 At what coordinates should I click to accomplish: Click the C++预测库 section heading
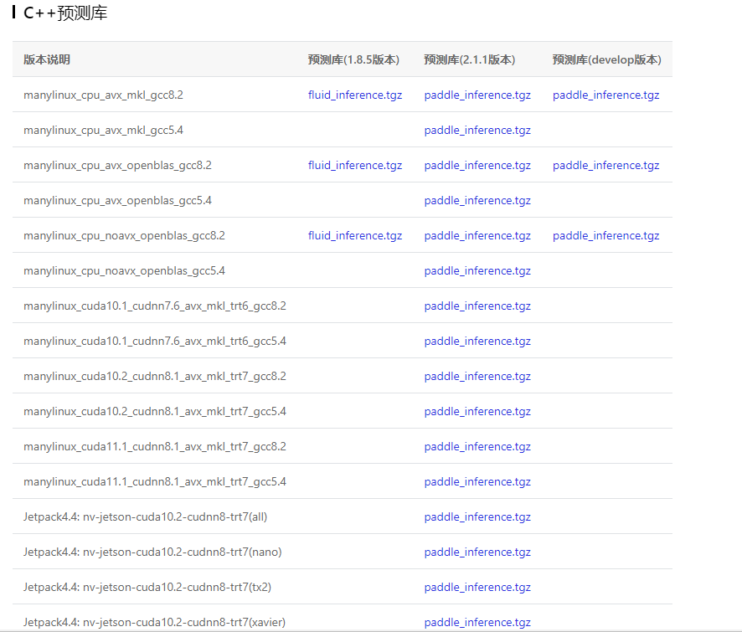[65, 13]
